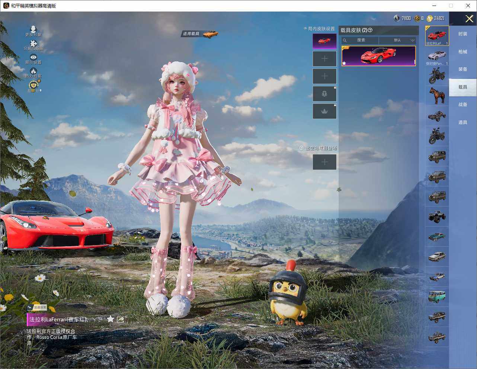
Task: Switch to the 时装 tab
Action: [x=462, y=34]
